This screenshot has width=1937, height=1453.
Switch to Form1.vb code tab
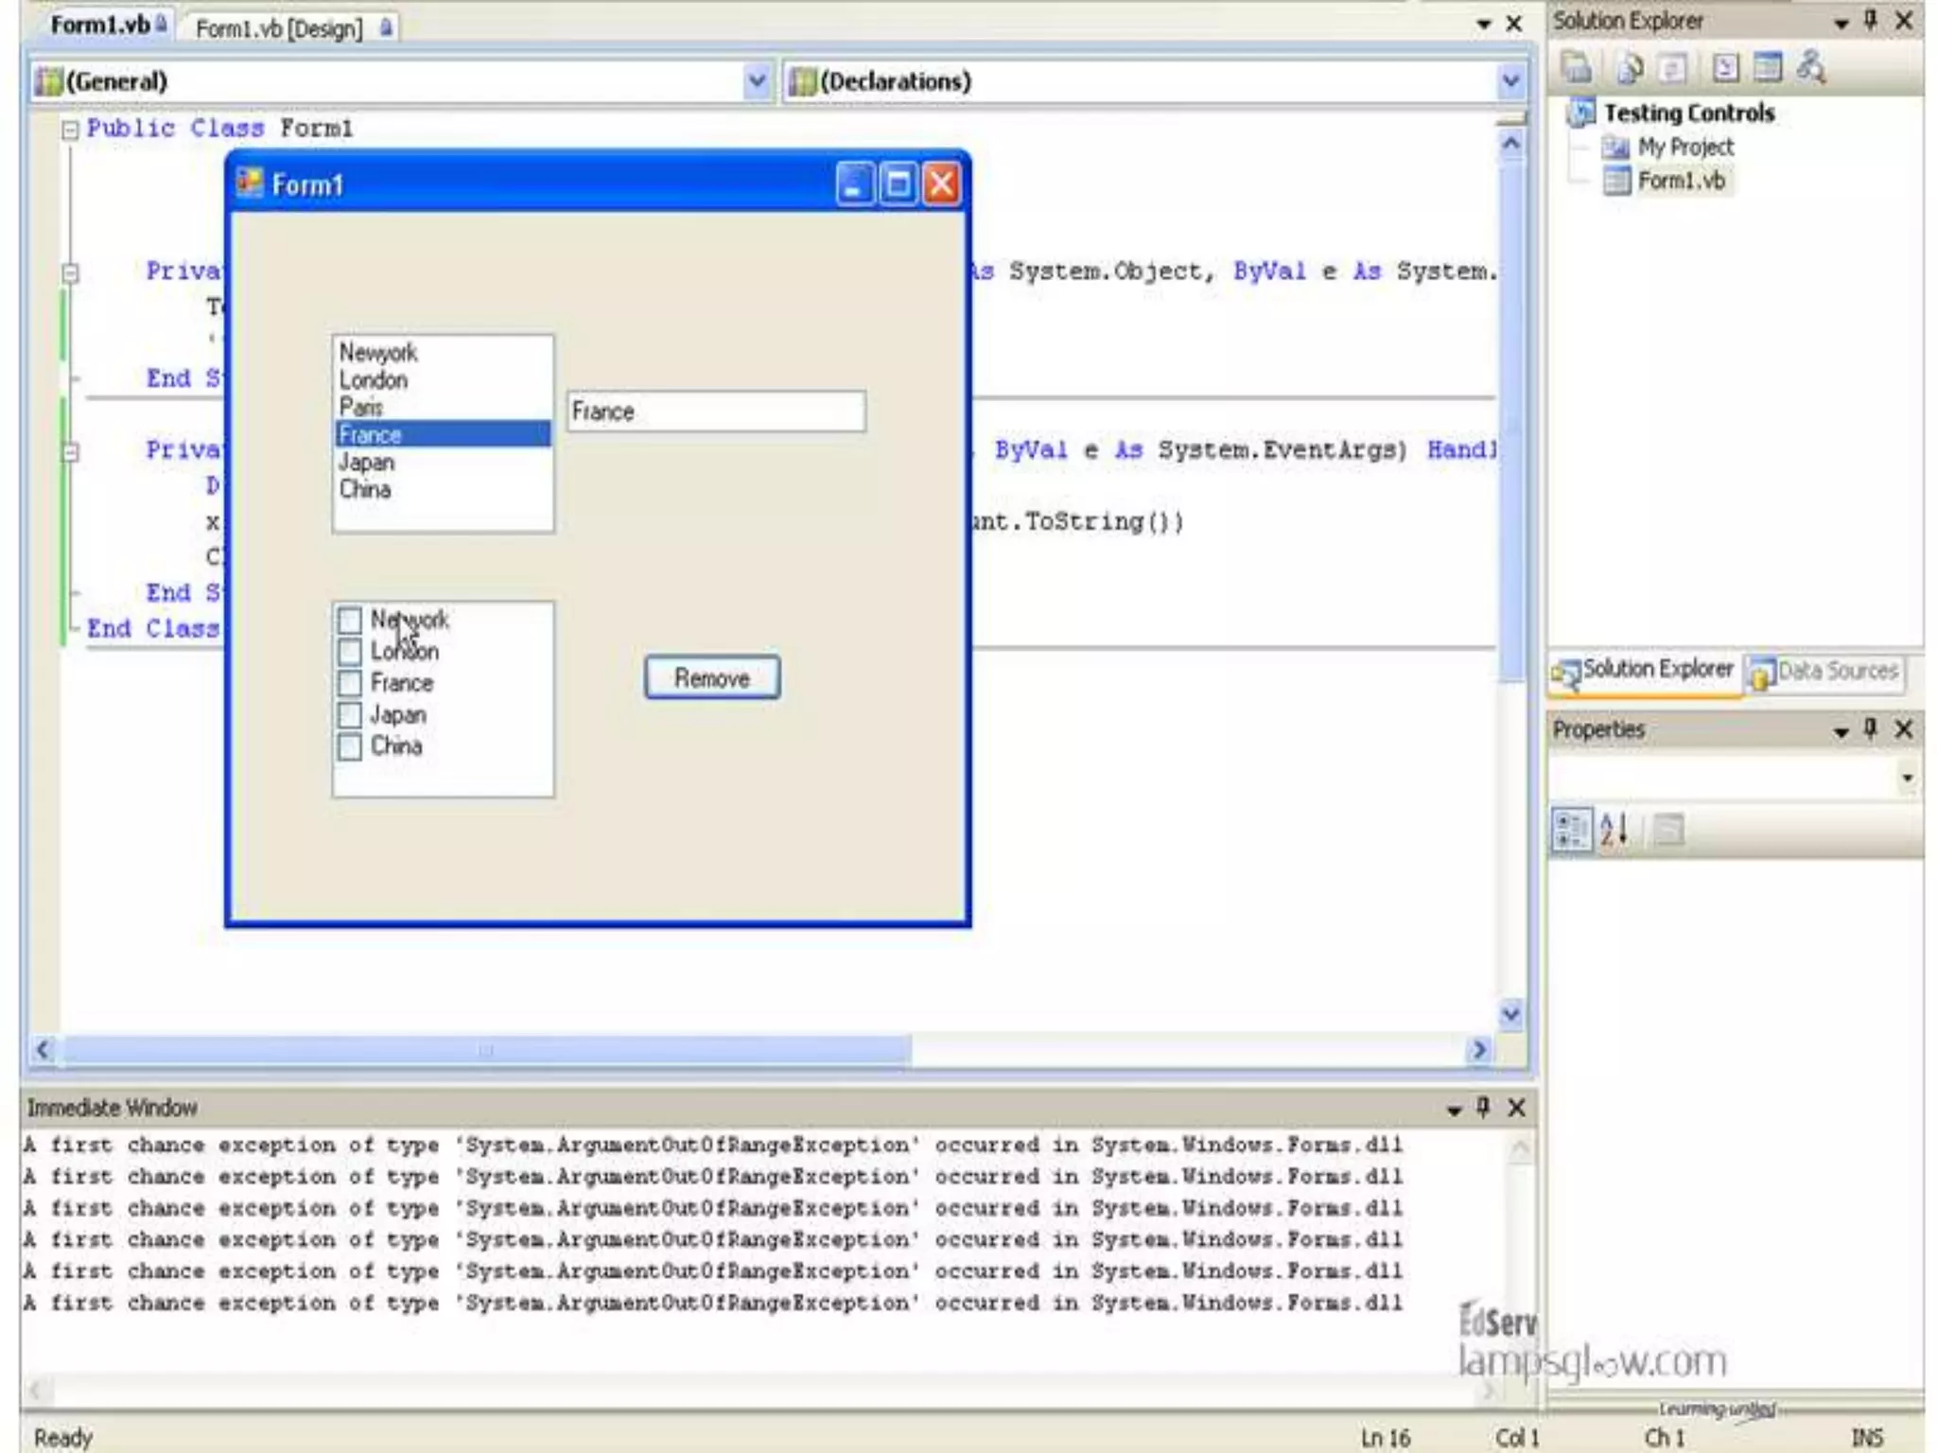pos(108,26)
